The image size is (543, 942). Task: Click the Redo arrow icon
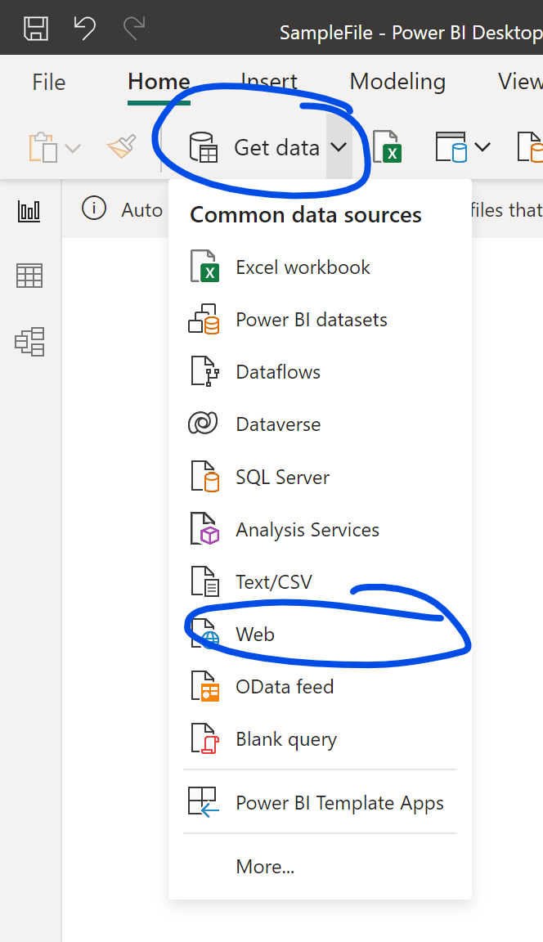click(134, 29)
